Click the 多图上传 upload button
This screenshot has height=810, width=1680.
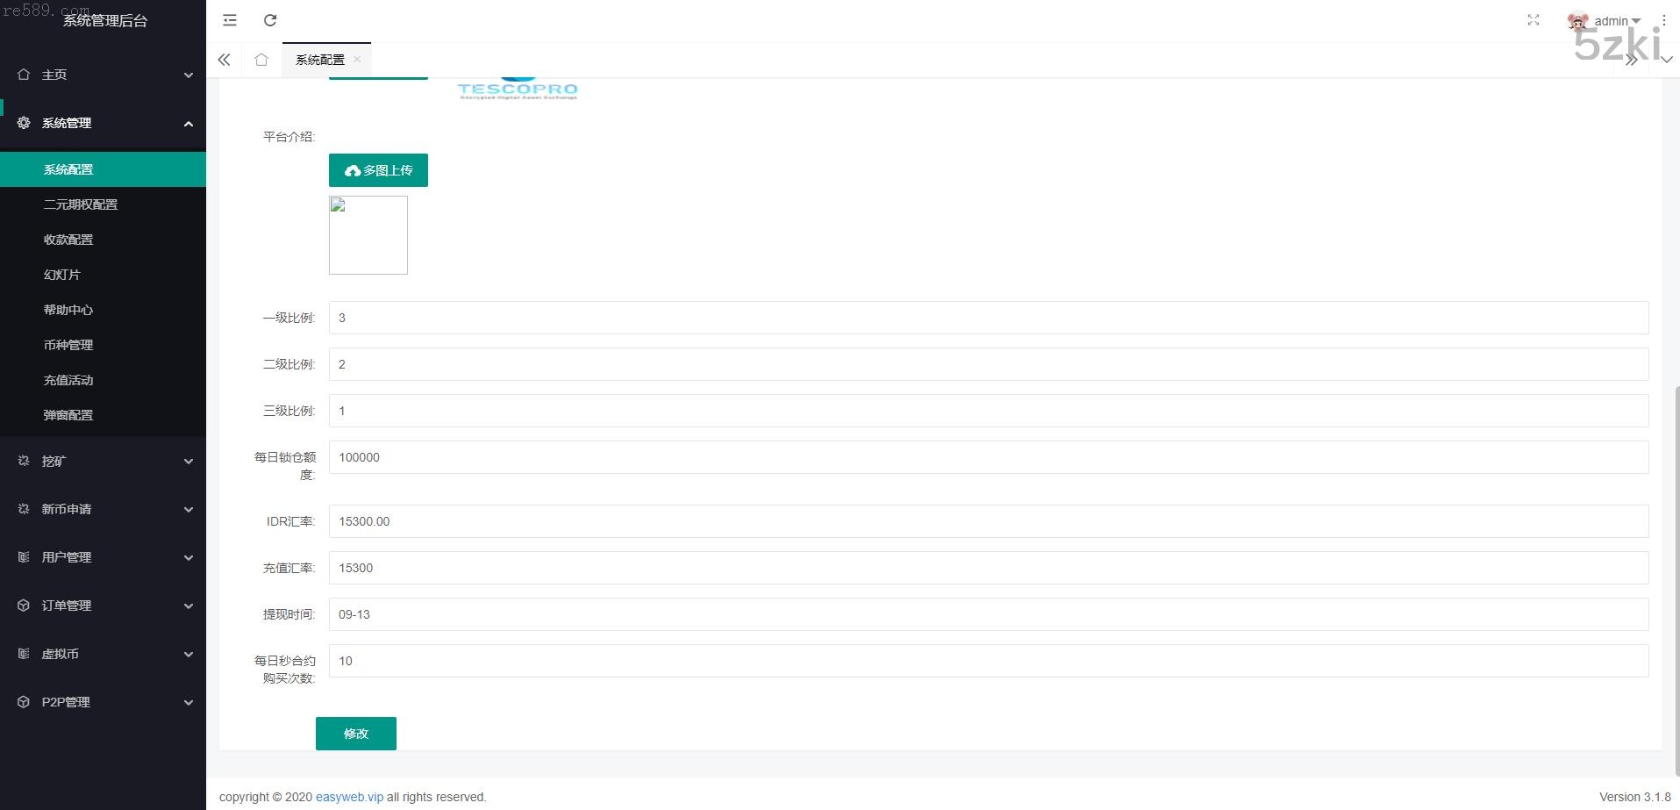(x=378, y=170)
